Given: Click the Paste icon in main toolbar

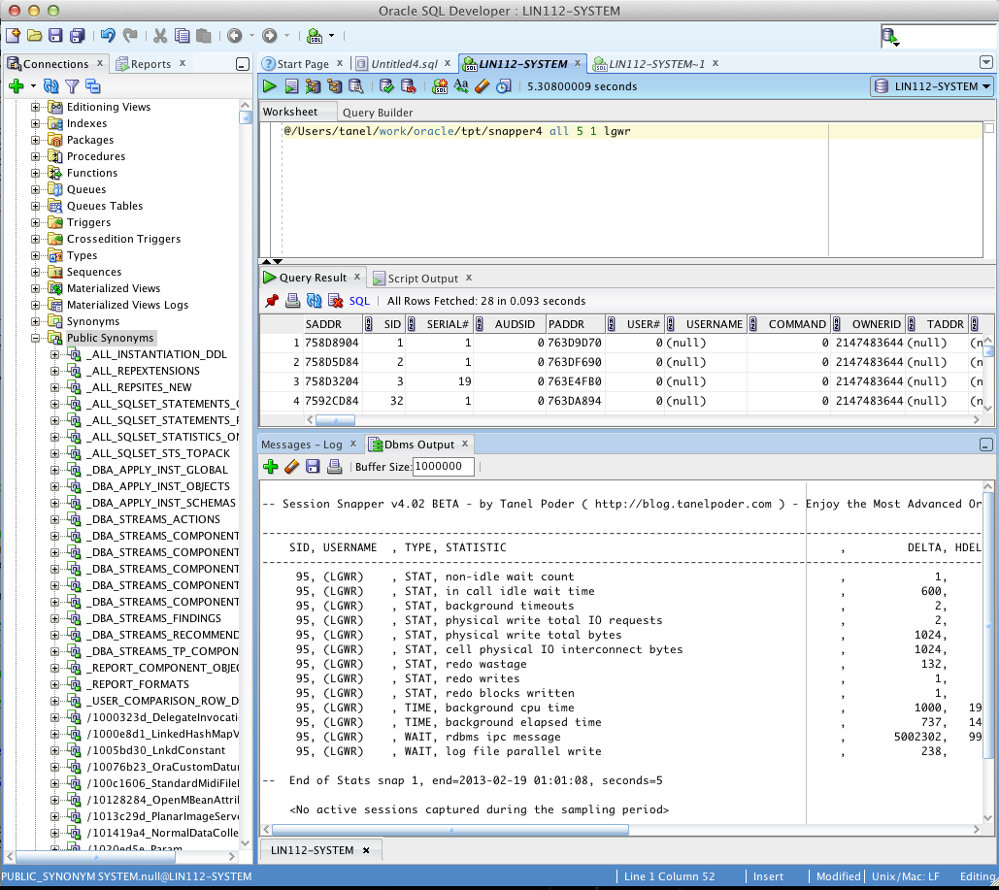Looking at the screenshot, I should tap(203, 36).
